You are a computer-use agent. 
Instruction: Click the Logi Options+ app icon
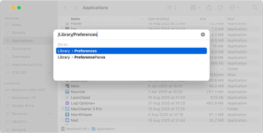pyautogui.click(x=67, y=103)
